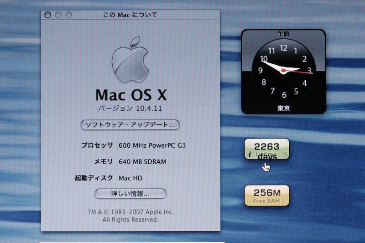Click the info 'i' icon on Uptime widget

[250, 154]
